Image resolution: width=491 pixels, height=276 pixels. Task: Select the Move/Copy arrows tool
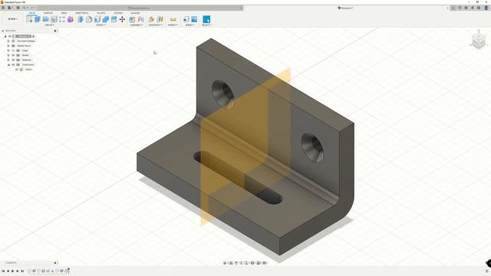pyautogui.click(x=122, y=19)
